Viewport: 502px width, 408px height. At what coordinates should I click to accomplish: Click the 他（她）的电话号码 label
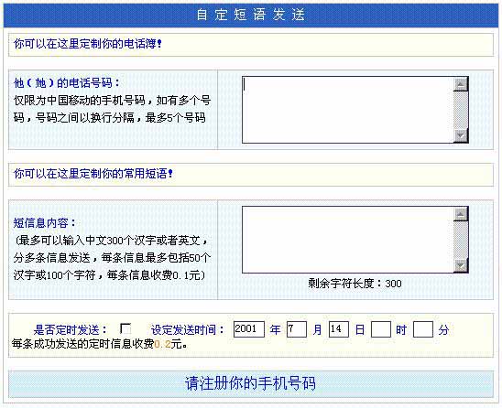tap(67, 83)
